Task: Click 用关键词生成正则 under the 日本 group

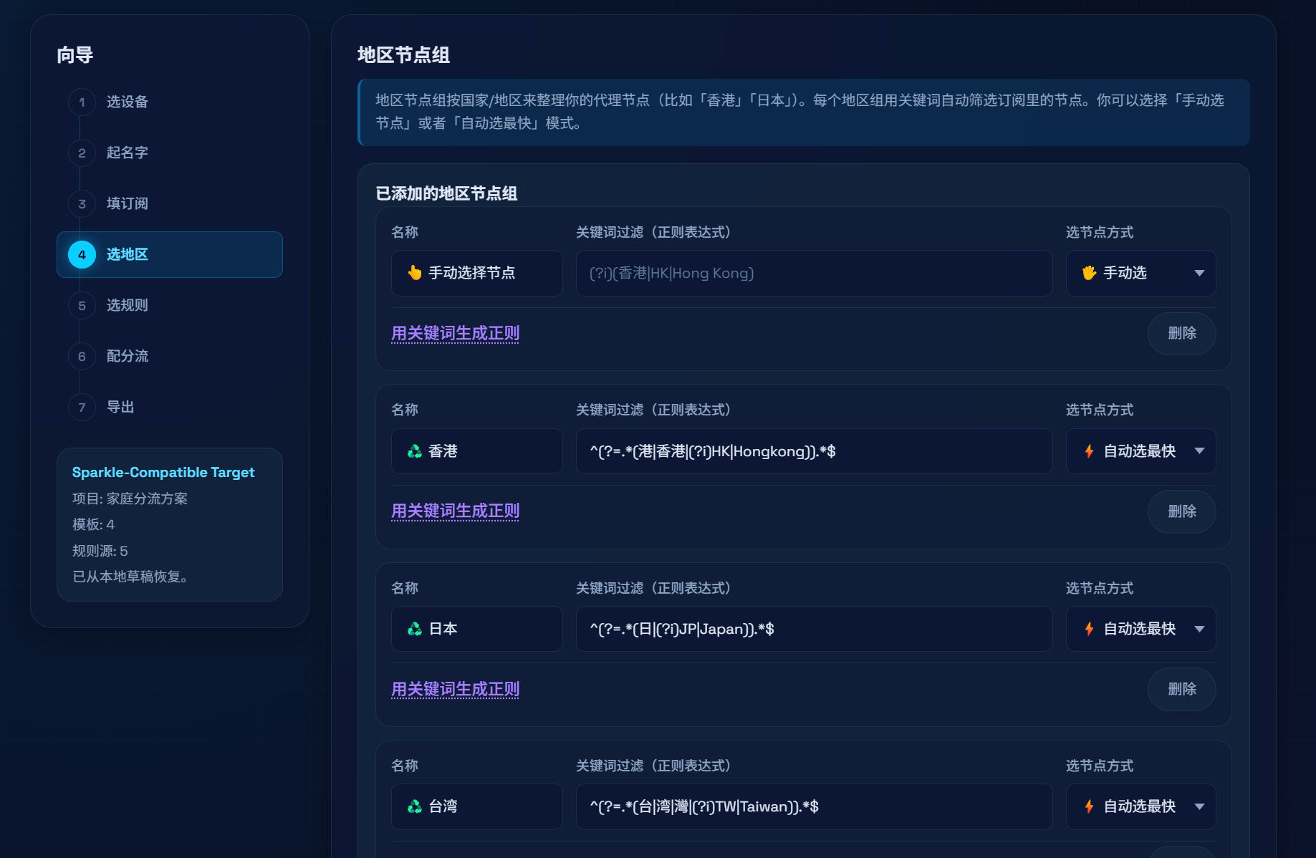Action: point(455,689)
